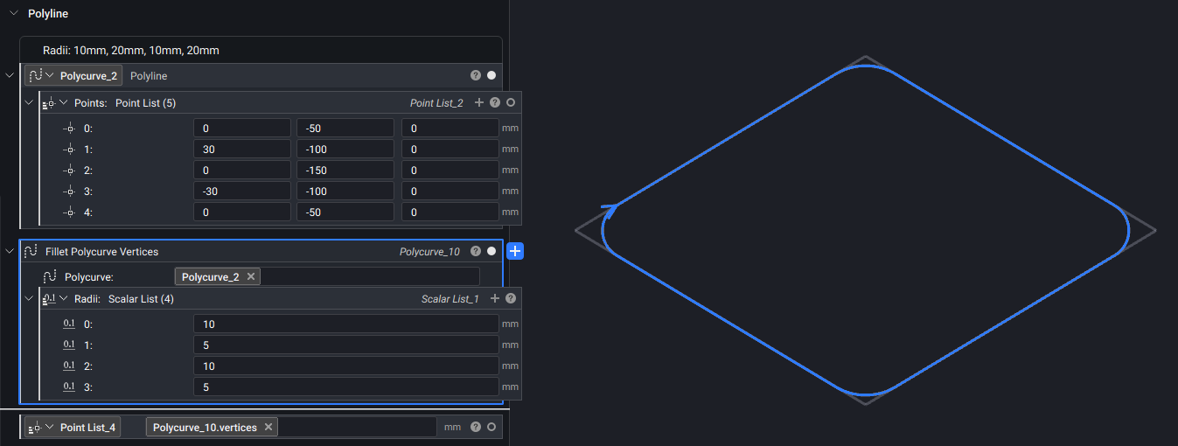The height and width of the screenshot is (446, 1178).
Task: Collapse the Polyline section header chevron
Action: click(x=13, y=14)
